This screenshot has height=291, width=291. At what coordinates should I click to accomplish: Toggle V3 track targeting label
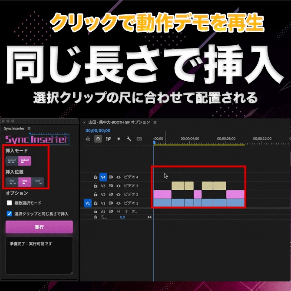pos(103,186)
